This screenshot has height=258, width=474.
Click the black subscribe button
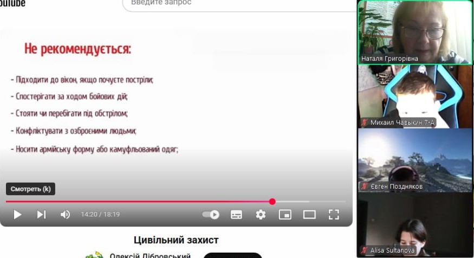pyautogui.click(x=233, y=256)
